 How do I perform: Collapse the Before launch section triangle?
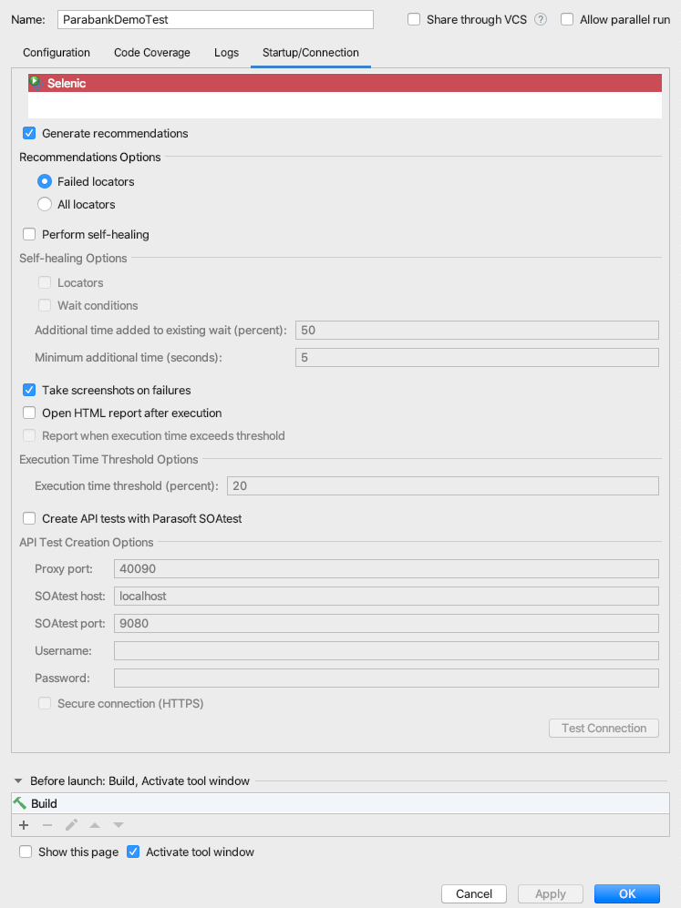click(x=18, y=781)
